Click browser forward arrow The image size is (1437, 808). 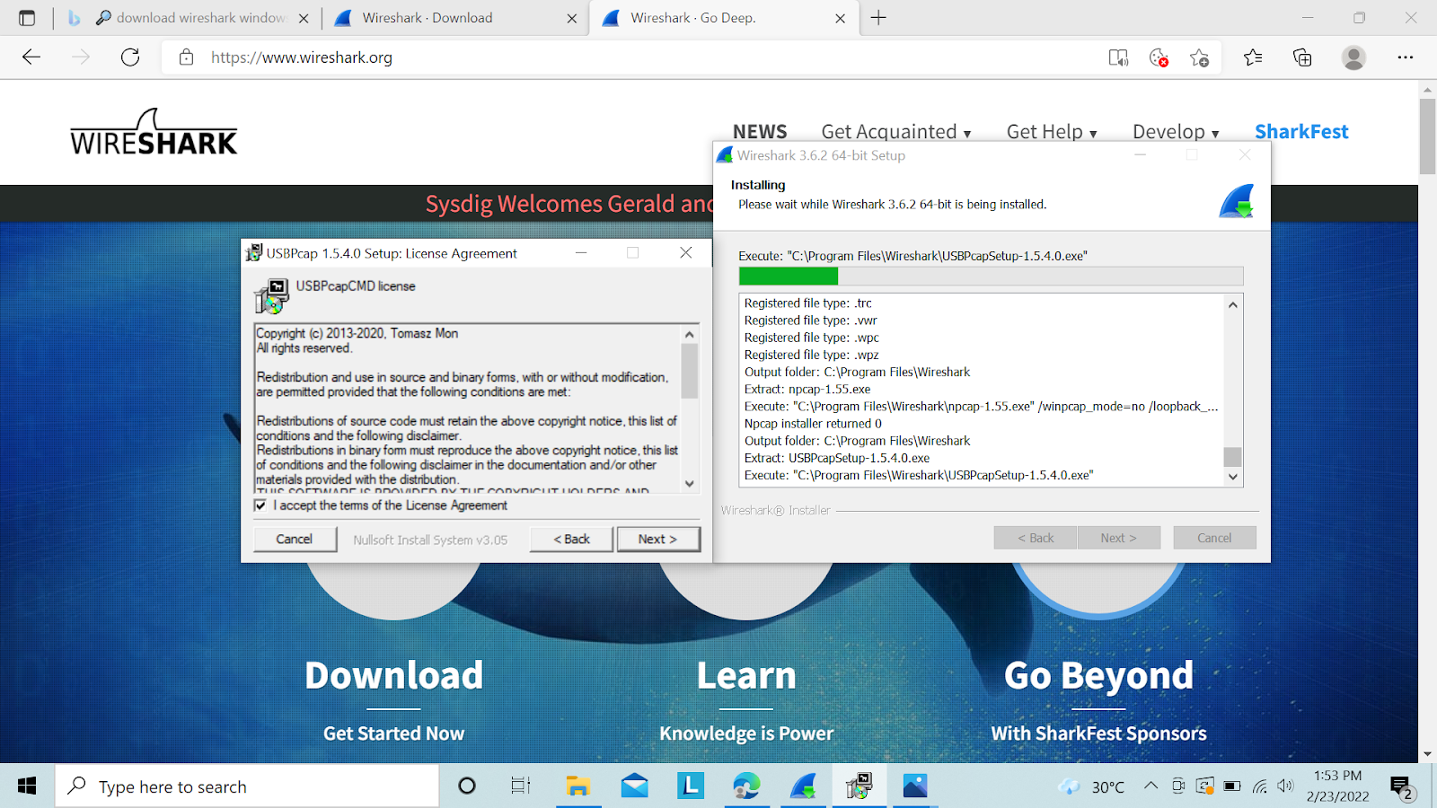pyautogui.click(x=81, y=57)
